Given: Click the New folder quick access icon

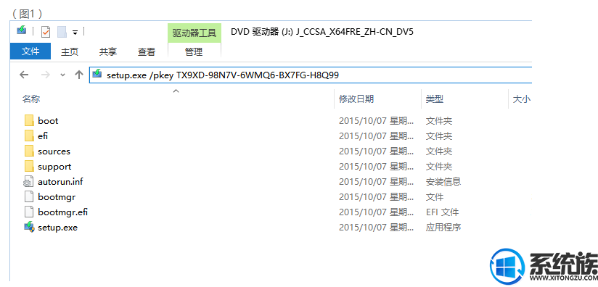Looking at the screenshot, I should tap(62, 32).
